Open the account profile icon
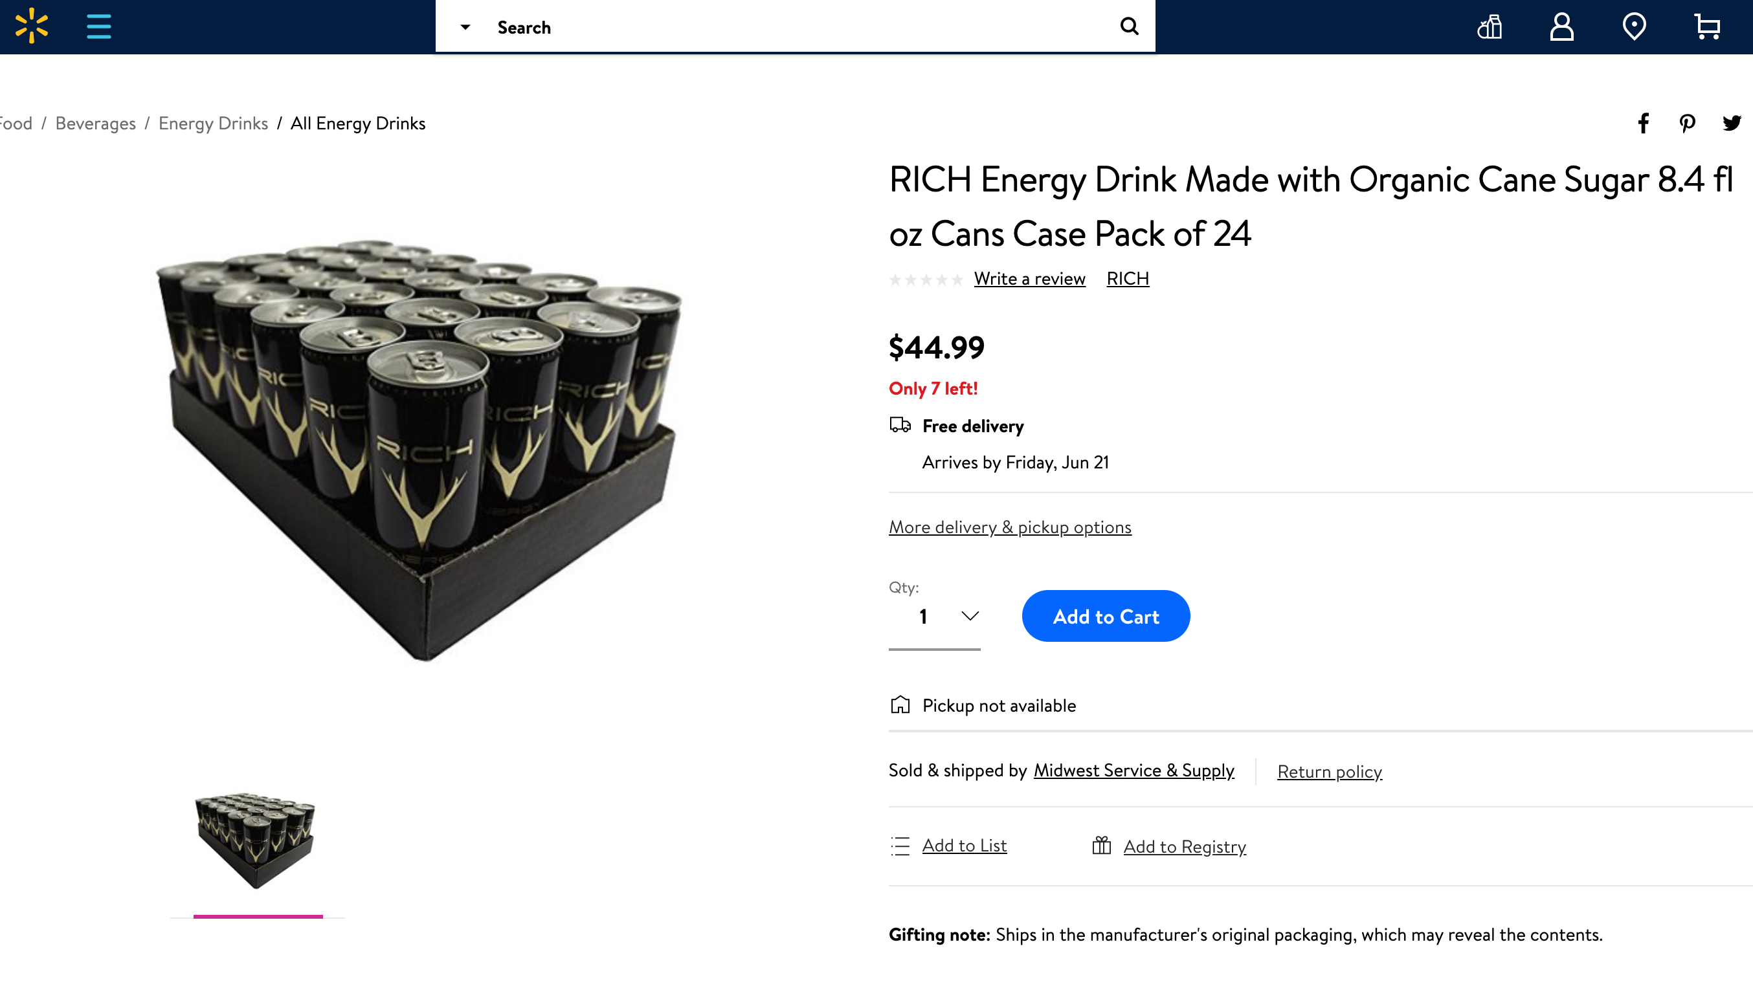 [1562, 27]
